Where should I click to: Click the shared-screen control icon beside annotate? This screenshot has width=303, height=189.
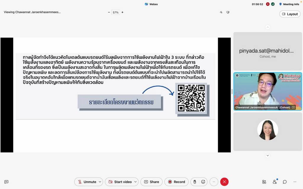click(228, 12)
